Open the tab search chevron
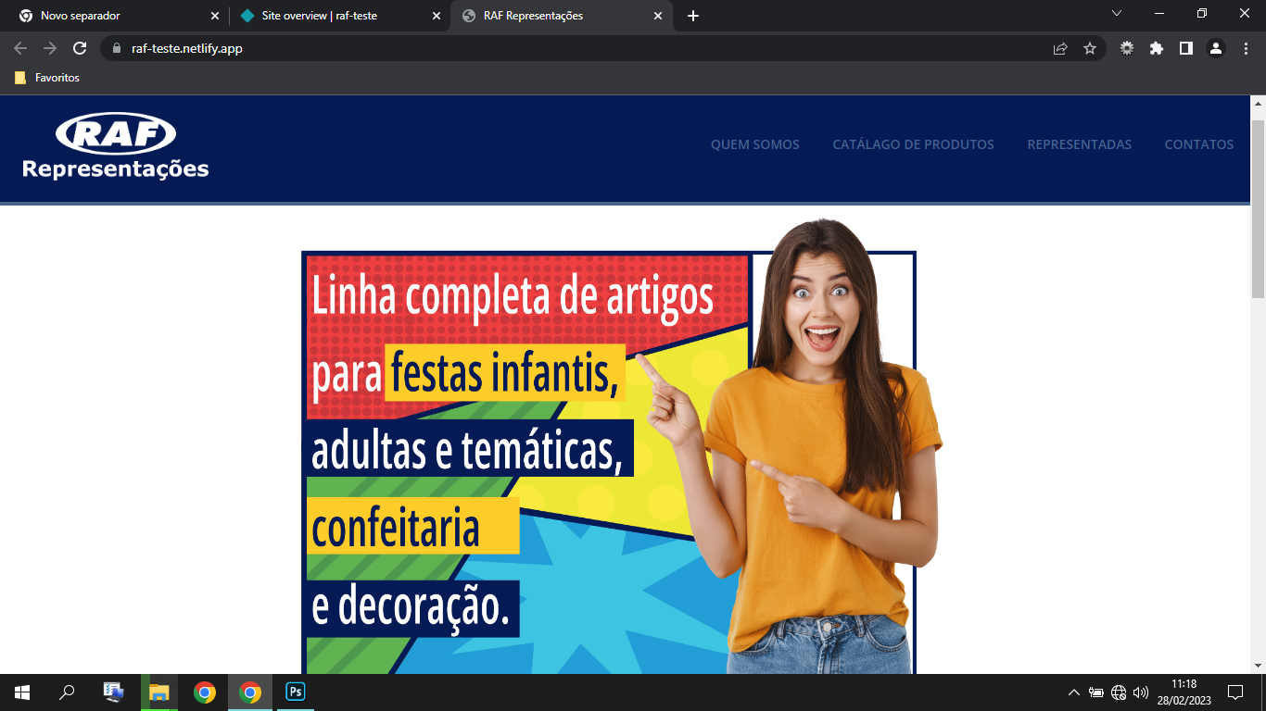 pyautogui.click(x=1115, y=15)
